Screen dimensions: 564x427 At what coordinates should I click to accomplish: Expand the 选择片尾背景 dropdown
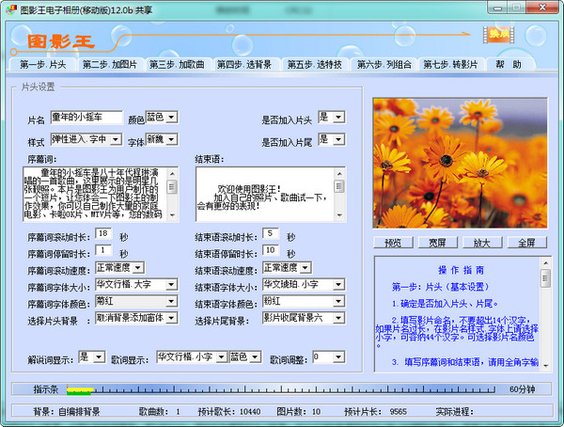click(339, 319)
